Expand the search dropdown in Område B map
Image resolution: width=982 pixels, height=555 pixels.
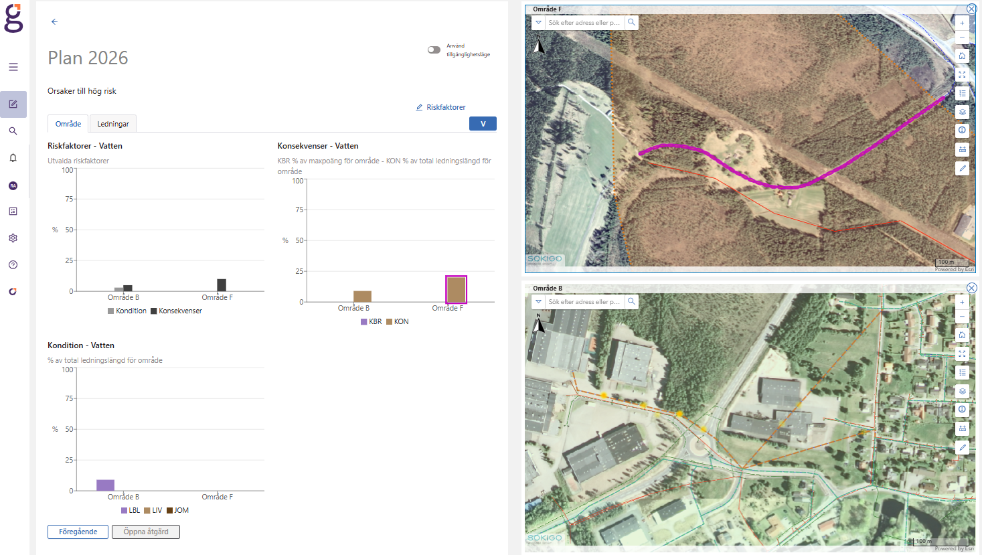click(x=538, y=302)
